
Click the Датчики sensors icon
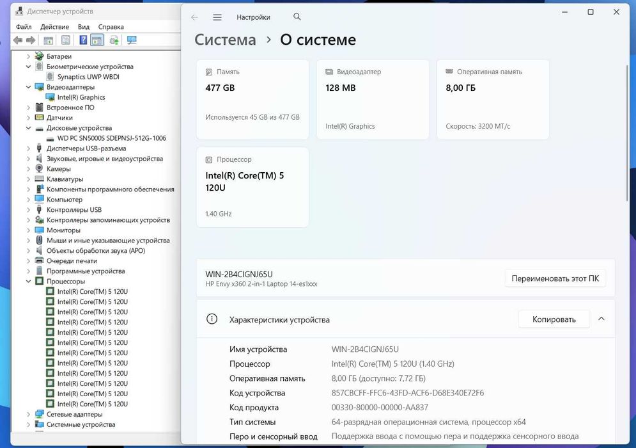point(40,117)
